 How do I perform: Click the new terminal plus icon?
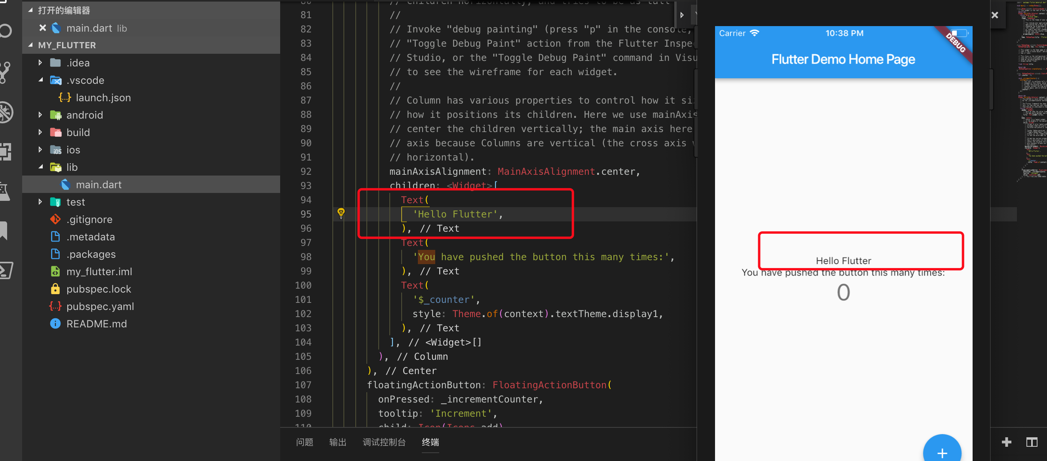[x=1006, y=442]
